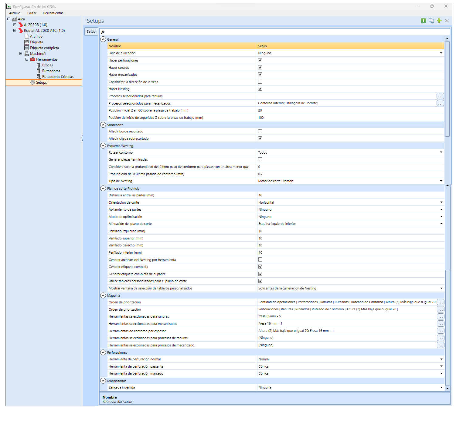Collapse the Sobrecorte section

103,125
